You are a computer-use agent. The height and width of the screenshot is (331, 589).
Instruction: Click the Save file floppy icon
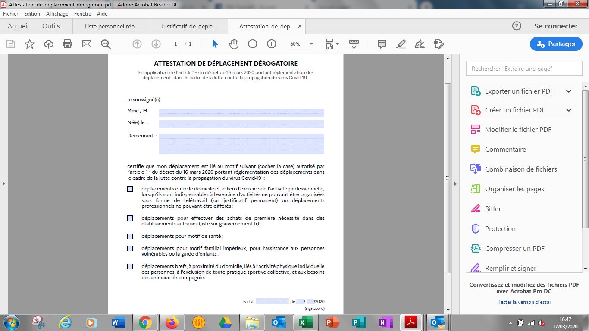[11, 44]
